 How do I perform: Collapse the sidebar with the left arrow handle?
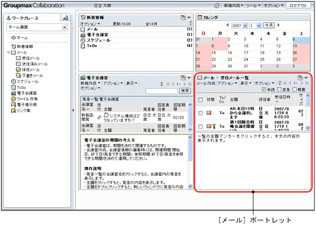[x=73, y=110]
